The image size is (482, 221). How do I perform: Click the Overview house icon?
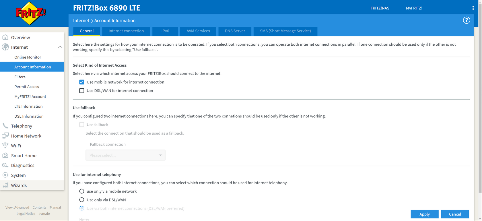(5, 37)
